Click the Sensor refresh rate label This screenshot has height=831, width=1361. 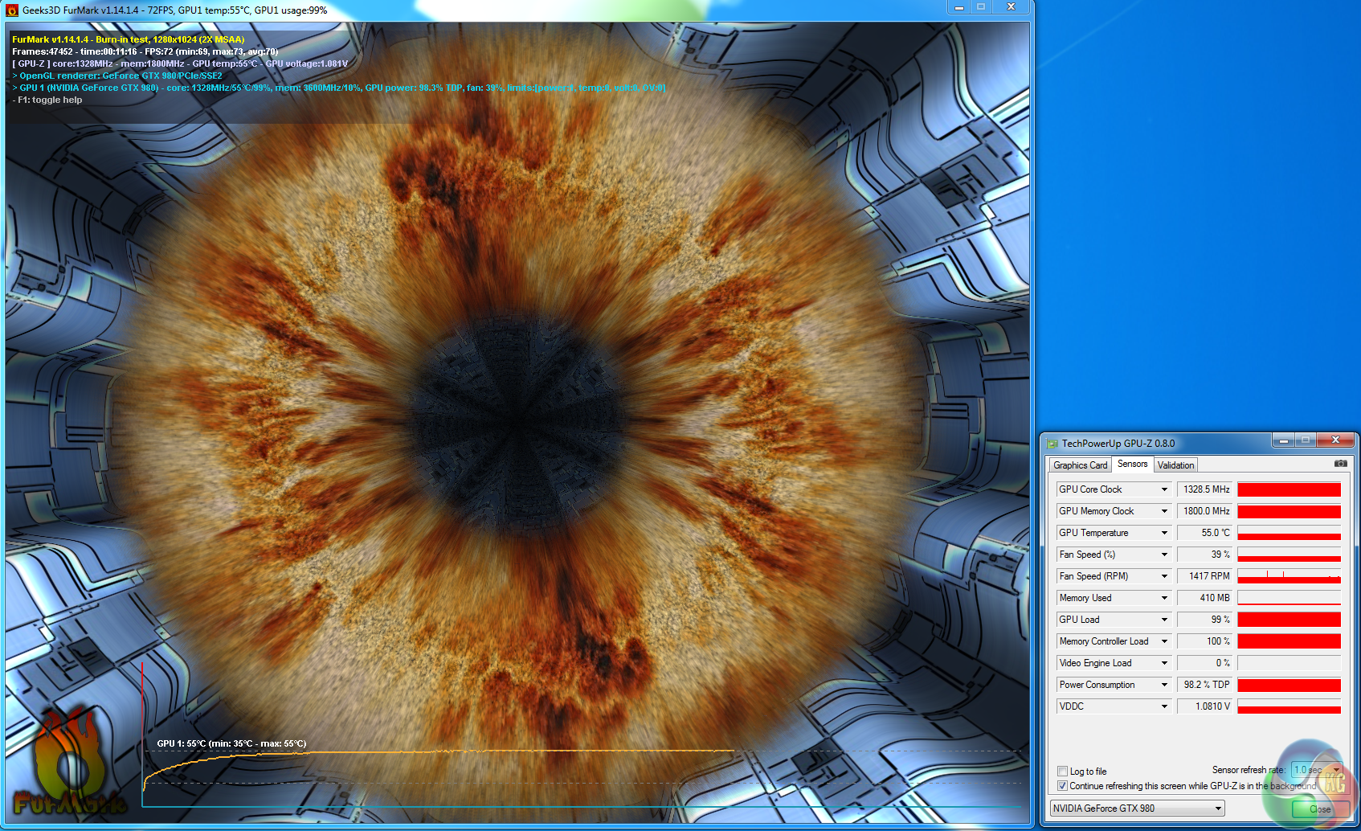click(x=1249, y=770)
